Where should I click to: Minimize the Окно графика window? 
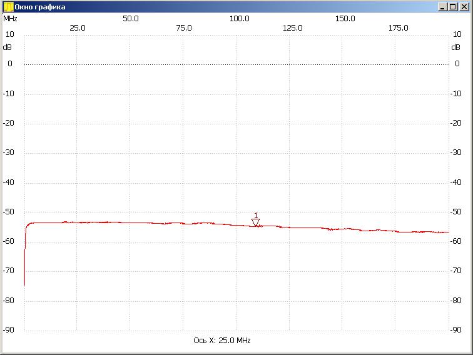[442, 7]
